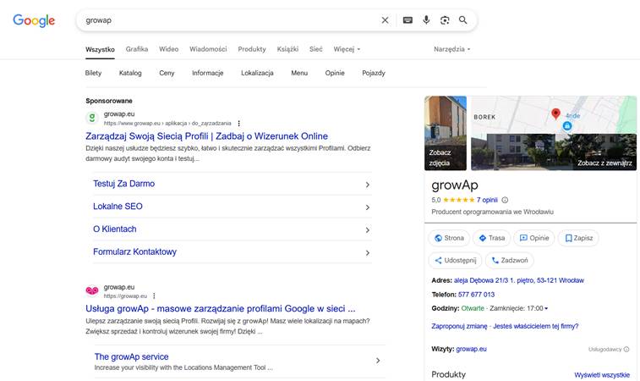Save the place with Zapisz button
The width and height of the screenshot is (640, 381).
(x=578, y=238)
